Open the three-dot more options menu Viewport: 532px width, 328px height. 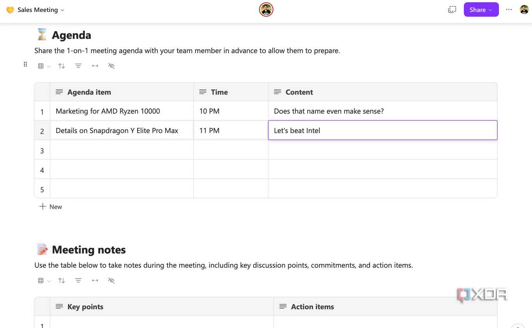click(x=509, y=10)
